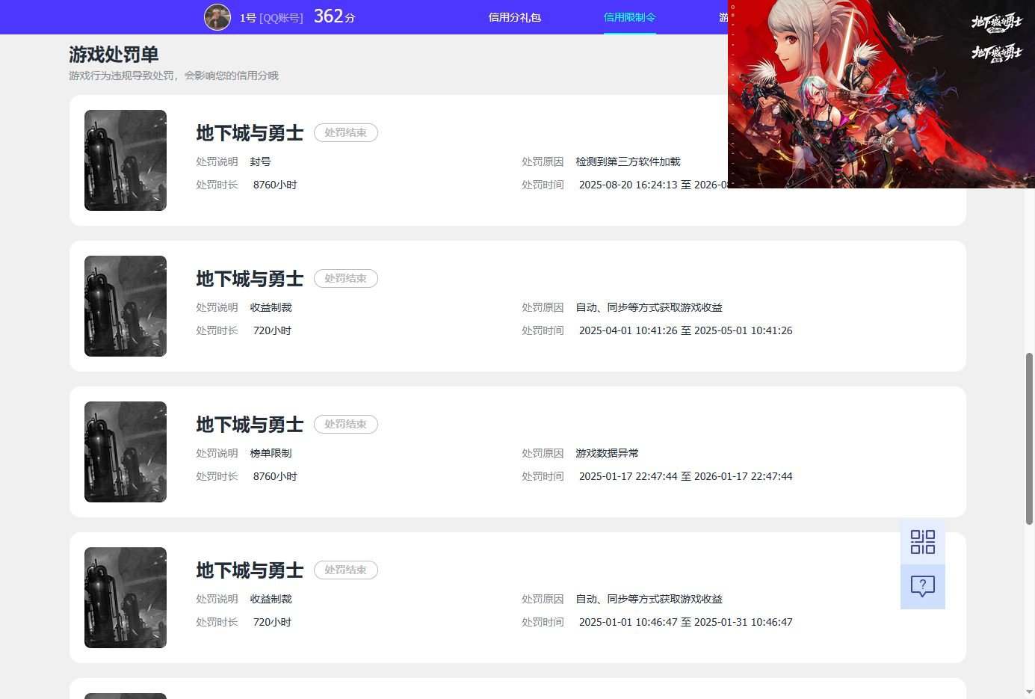The image size is (1035, 699).
Task: Click the 8760小时 duration on the 封号 card
Action: (x=275, y=185)
